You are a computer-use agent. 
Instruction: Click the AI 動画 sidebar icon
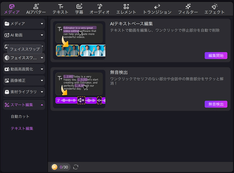pyautogui.click(x=7, y=35)
